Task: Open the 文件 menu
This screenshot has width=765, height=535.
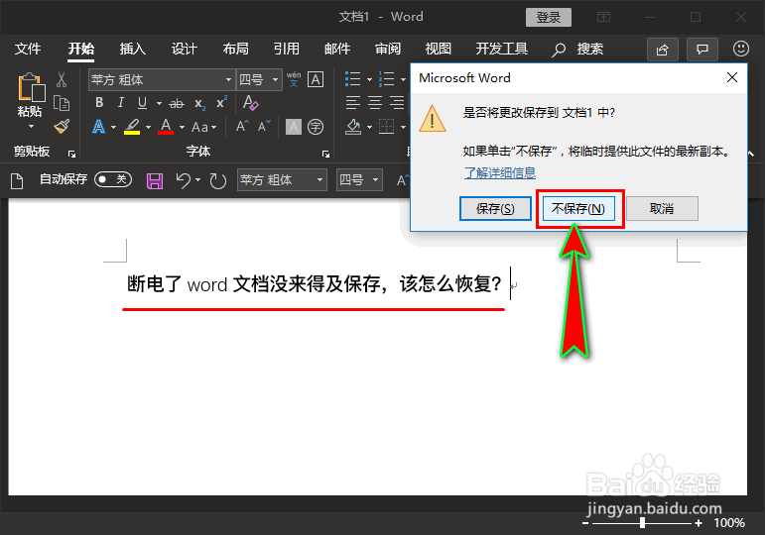Action: [28, 49]
